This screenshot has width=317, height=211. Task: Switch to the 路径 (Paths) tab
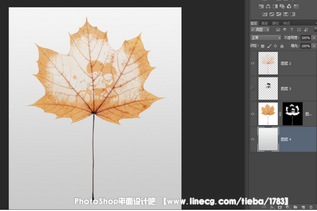[x=275, y=24]
